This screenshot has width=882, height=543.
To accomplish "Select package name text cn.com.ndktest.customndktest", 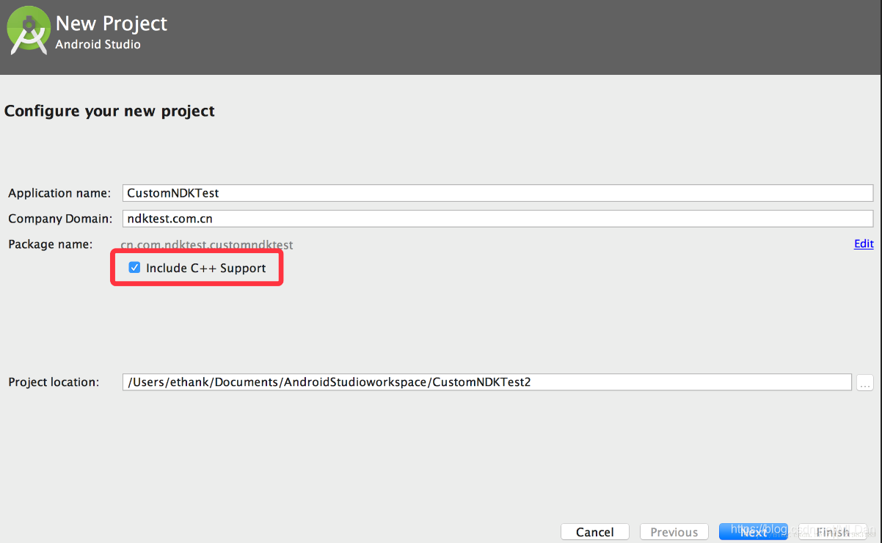I will [x=207, y=244].
